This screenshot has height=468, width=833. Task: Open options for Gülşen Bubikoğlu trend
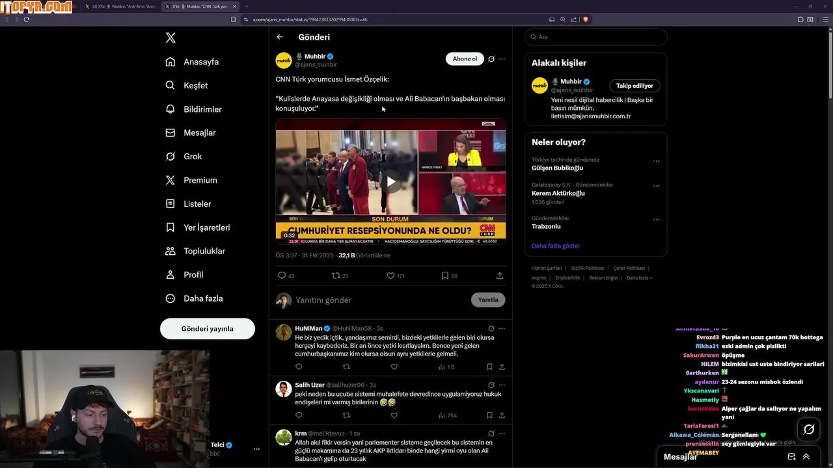coord(656,161)
